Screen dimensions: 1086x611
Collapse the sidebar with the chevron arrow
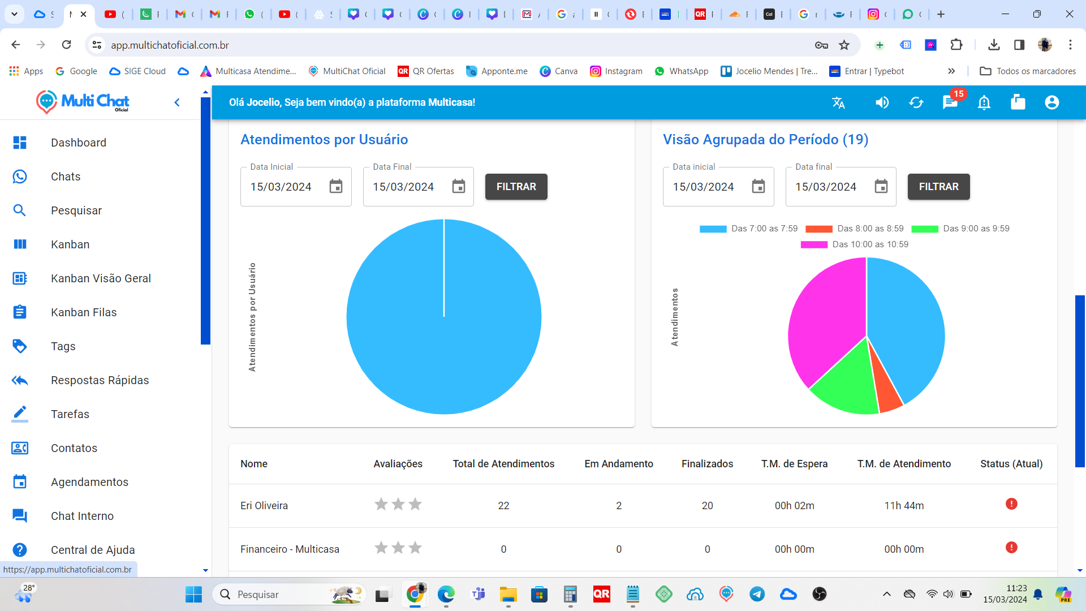click(177, 102)
